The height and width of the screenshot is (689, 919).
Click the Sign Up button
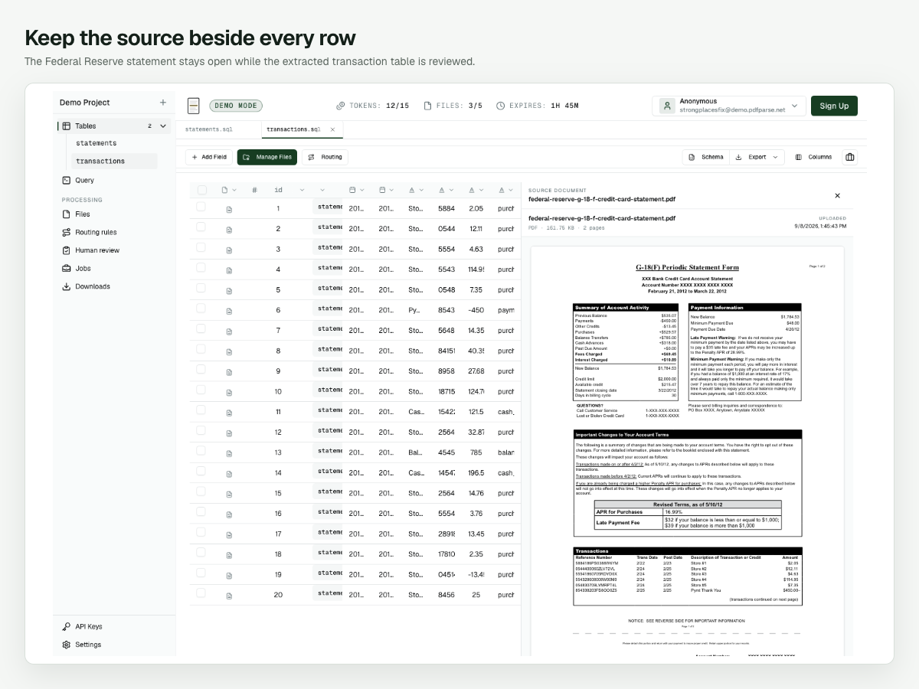(x=834, y=106)
